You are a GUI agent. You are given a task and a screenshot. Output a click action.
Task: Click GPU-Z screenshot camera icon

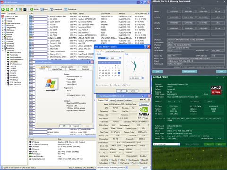141,100
